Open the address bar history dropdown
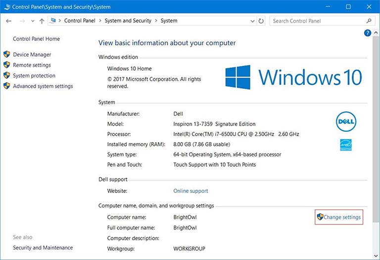The height and width of the screenshot is (260, 380). point(252,21)
